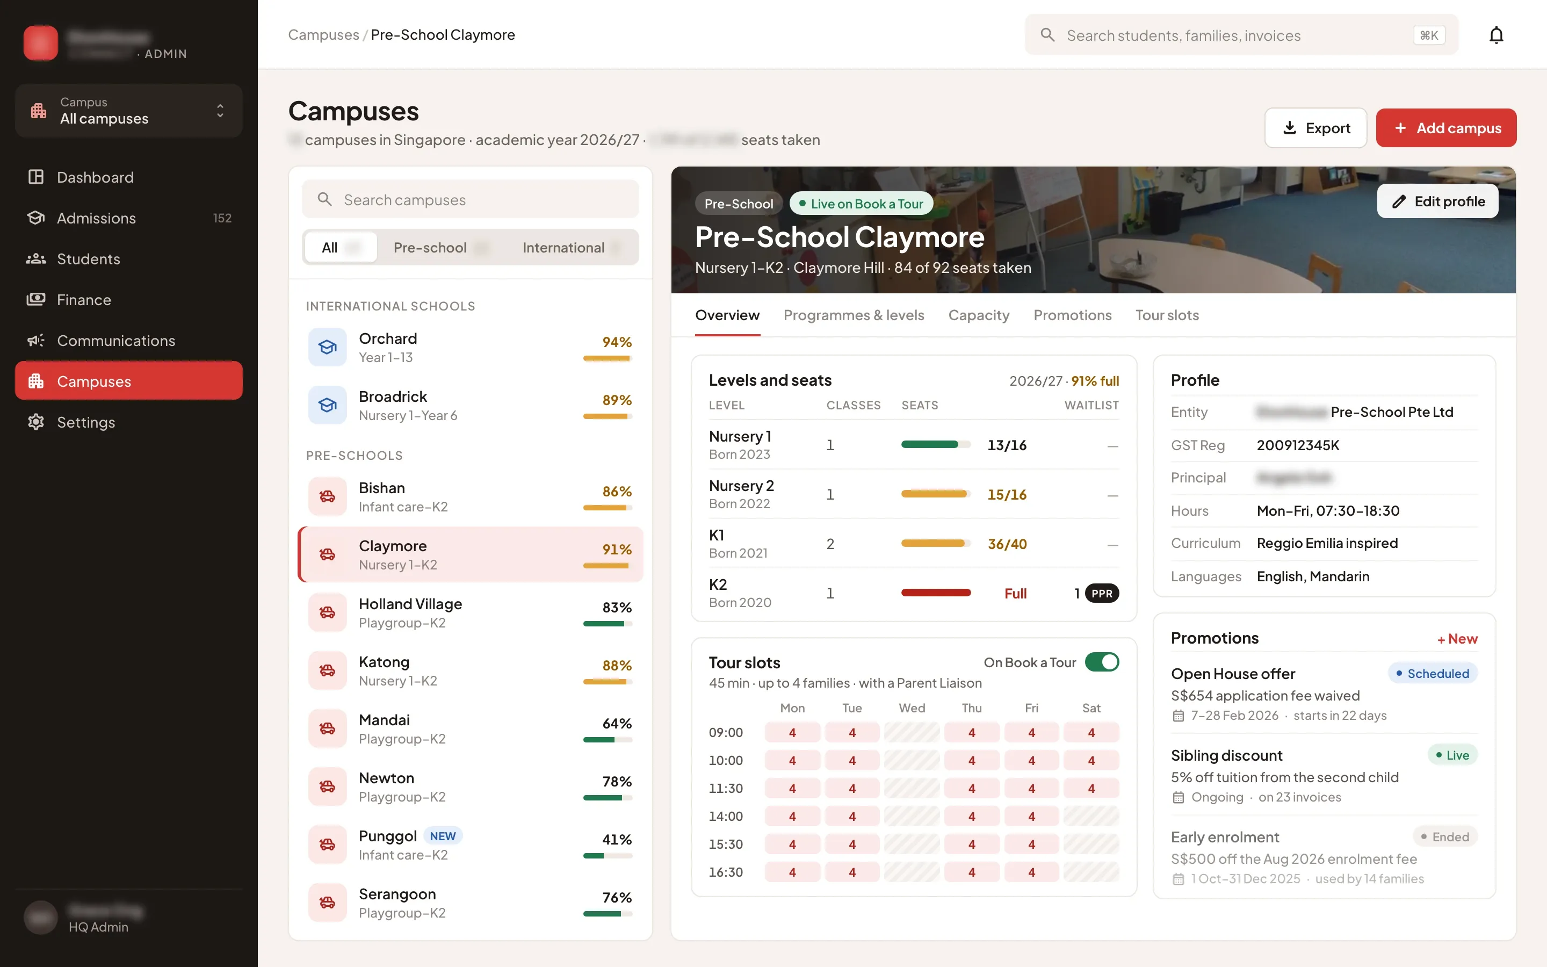Click the Broadrick school icon

click(x=327, y=405)
